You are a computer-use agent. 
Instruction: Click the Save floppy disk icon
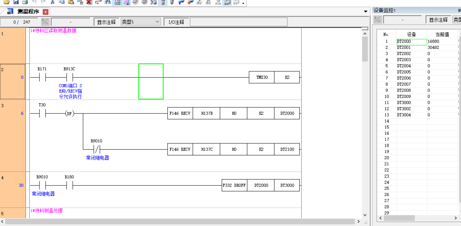(16, 2)
